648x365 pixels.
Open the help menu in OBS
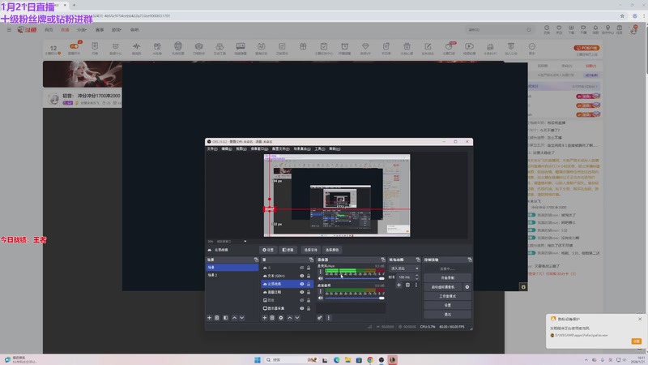pos(335,149)
